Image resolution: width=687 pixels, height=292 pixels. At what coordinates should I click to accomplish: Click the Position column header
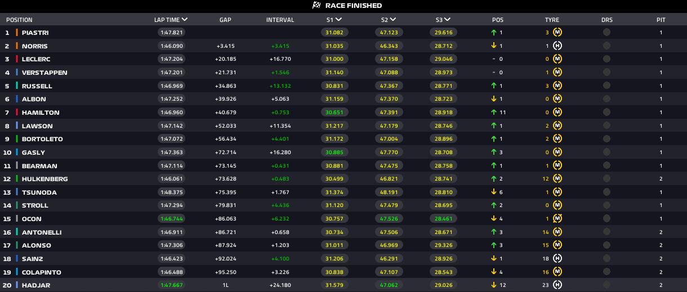pyautogui.click(x=19, y=20)
